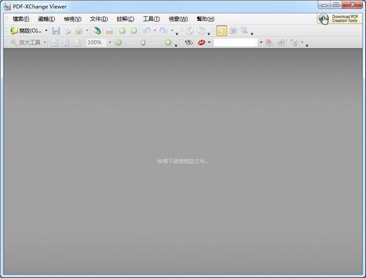Click the fit page icon
This screenshot has height=278, width=366.
point(66,43)
